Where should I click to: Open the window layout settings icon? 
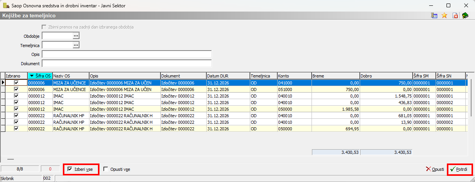tap(434, 16)
